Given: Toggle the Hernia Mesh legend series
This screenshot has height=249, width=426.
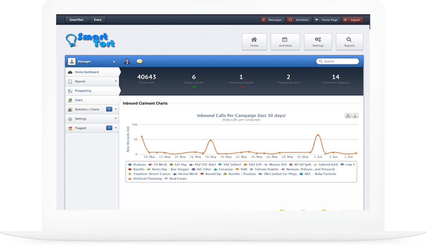Looking at the screenshot, I should (185, 174).
